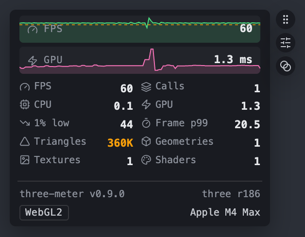Click the 44 value for 1% low
Image resolution: width=305 pixels, height=237 pixels.
click(126, 124)
